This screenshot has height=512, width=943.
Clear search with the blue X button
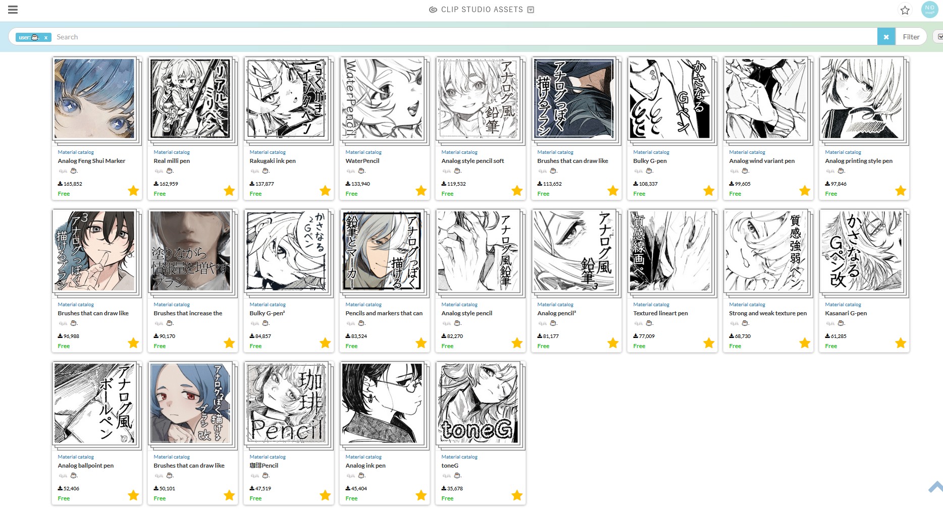point(886,37)
